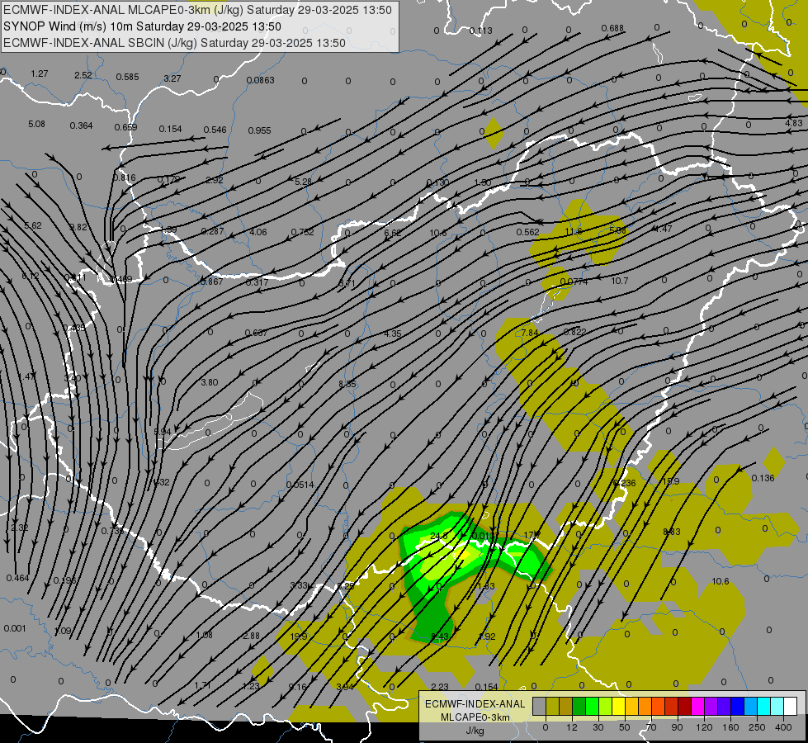Click map value '4.35'
The image size is (808, 743).
pos(393,334)
